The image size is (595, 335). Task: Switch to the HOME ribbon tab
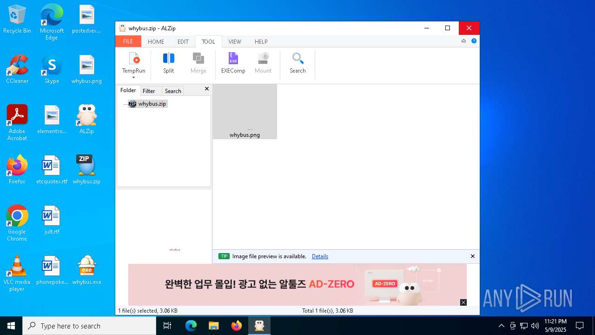click(x=156, y=41)
